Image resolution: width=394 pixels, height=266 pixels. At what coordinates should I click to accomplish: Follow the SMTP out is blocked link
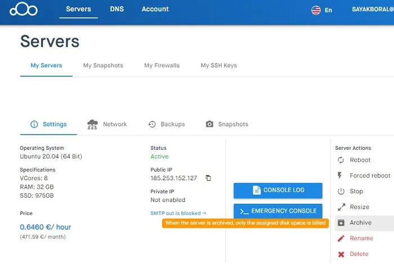click(x=178, y=213)
